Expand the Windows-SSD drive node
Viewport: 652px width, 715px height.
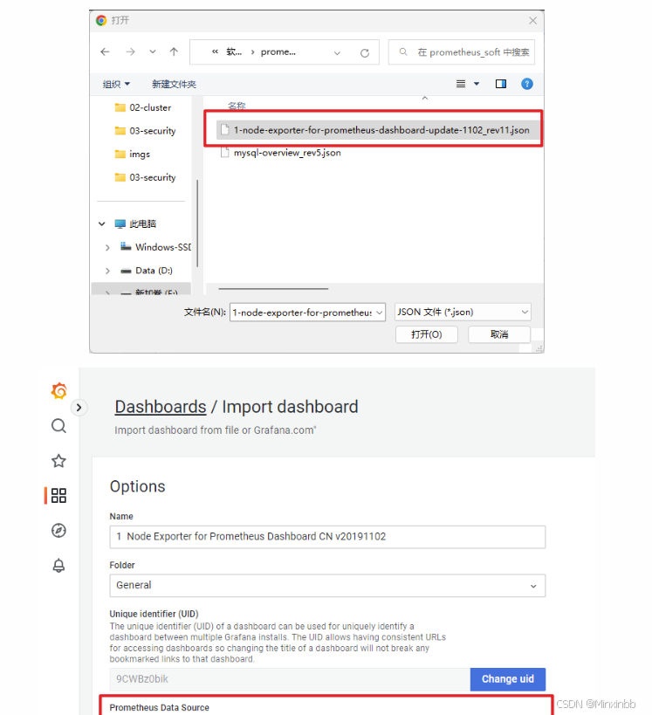click(107, 248)
